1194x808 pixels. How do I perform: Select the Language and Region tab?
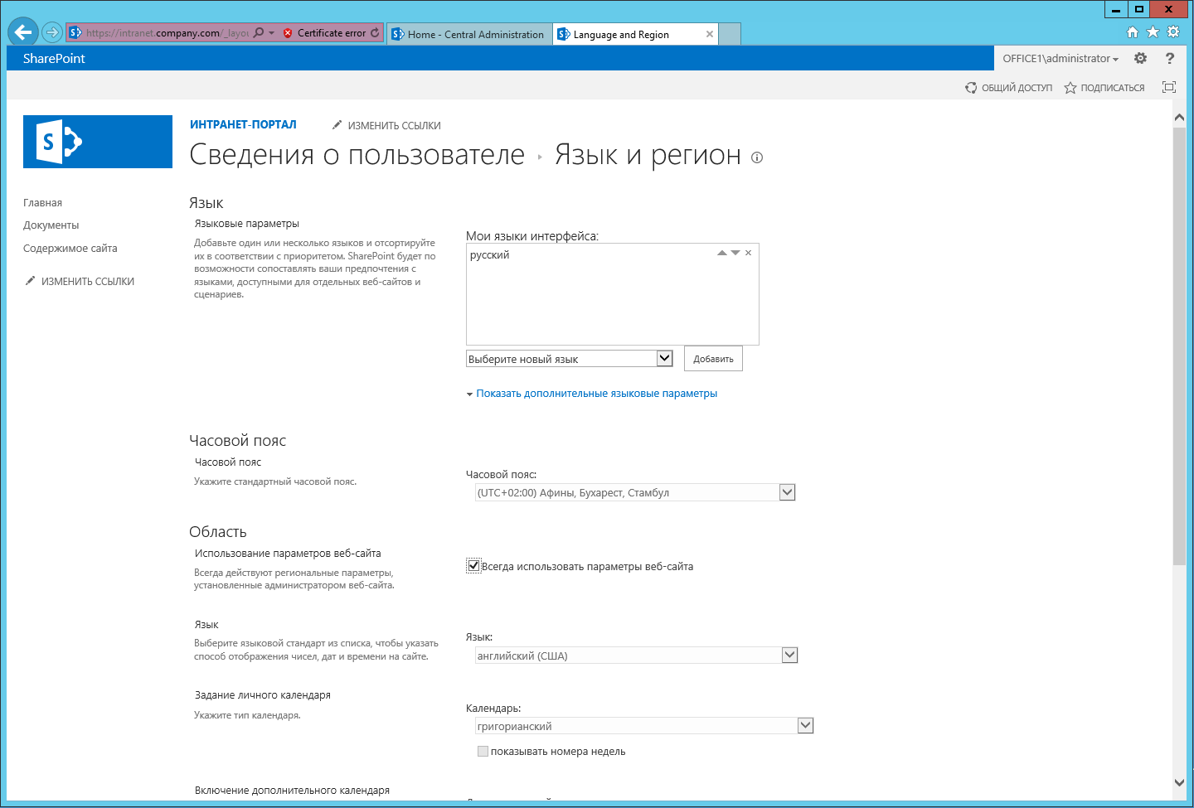(x=636, y=34)
